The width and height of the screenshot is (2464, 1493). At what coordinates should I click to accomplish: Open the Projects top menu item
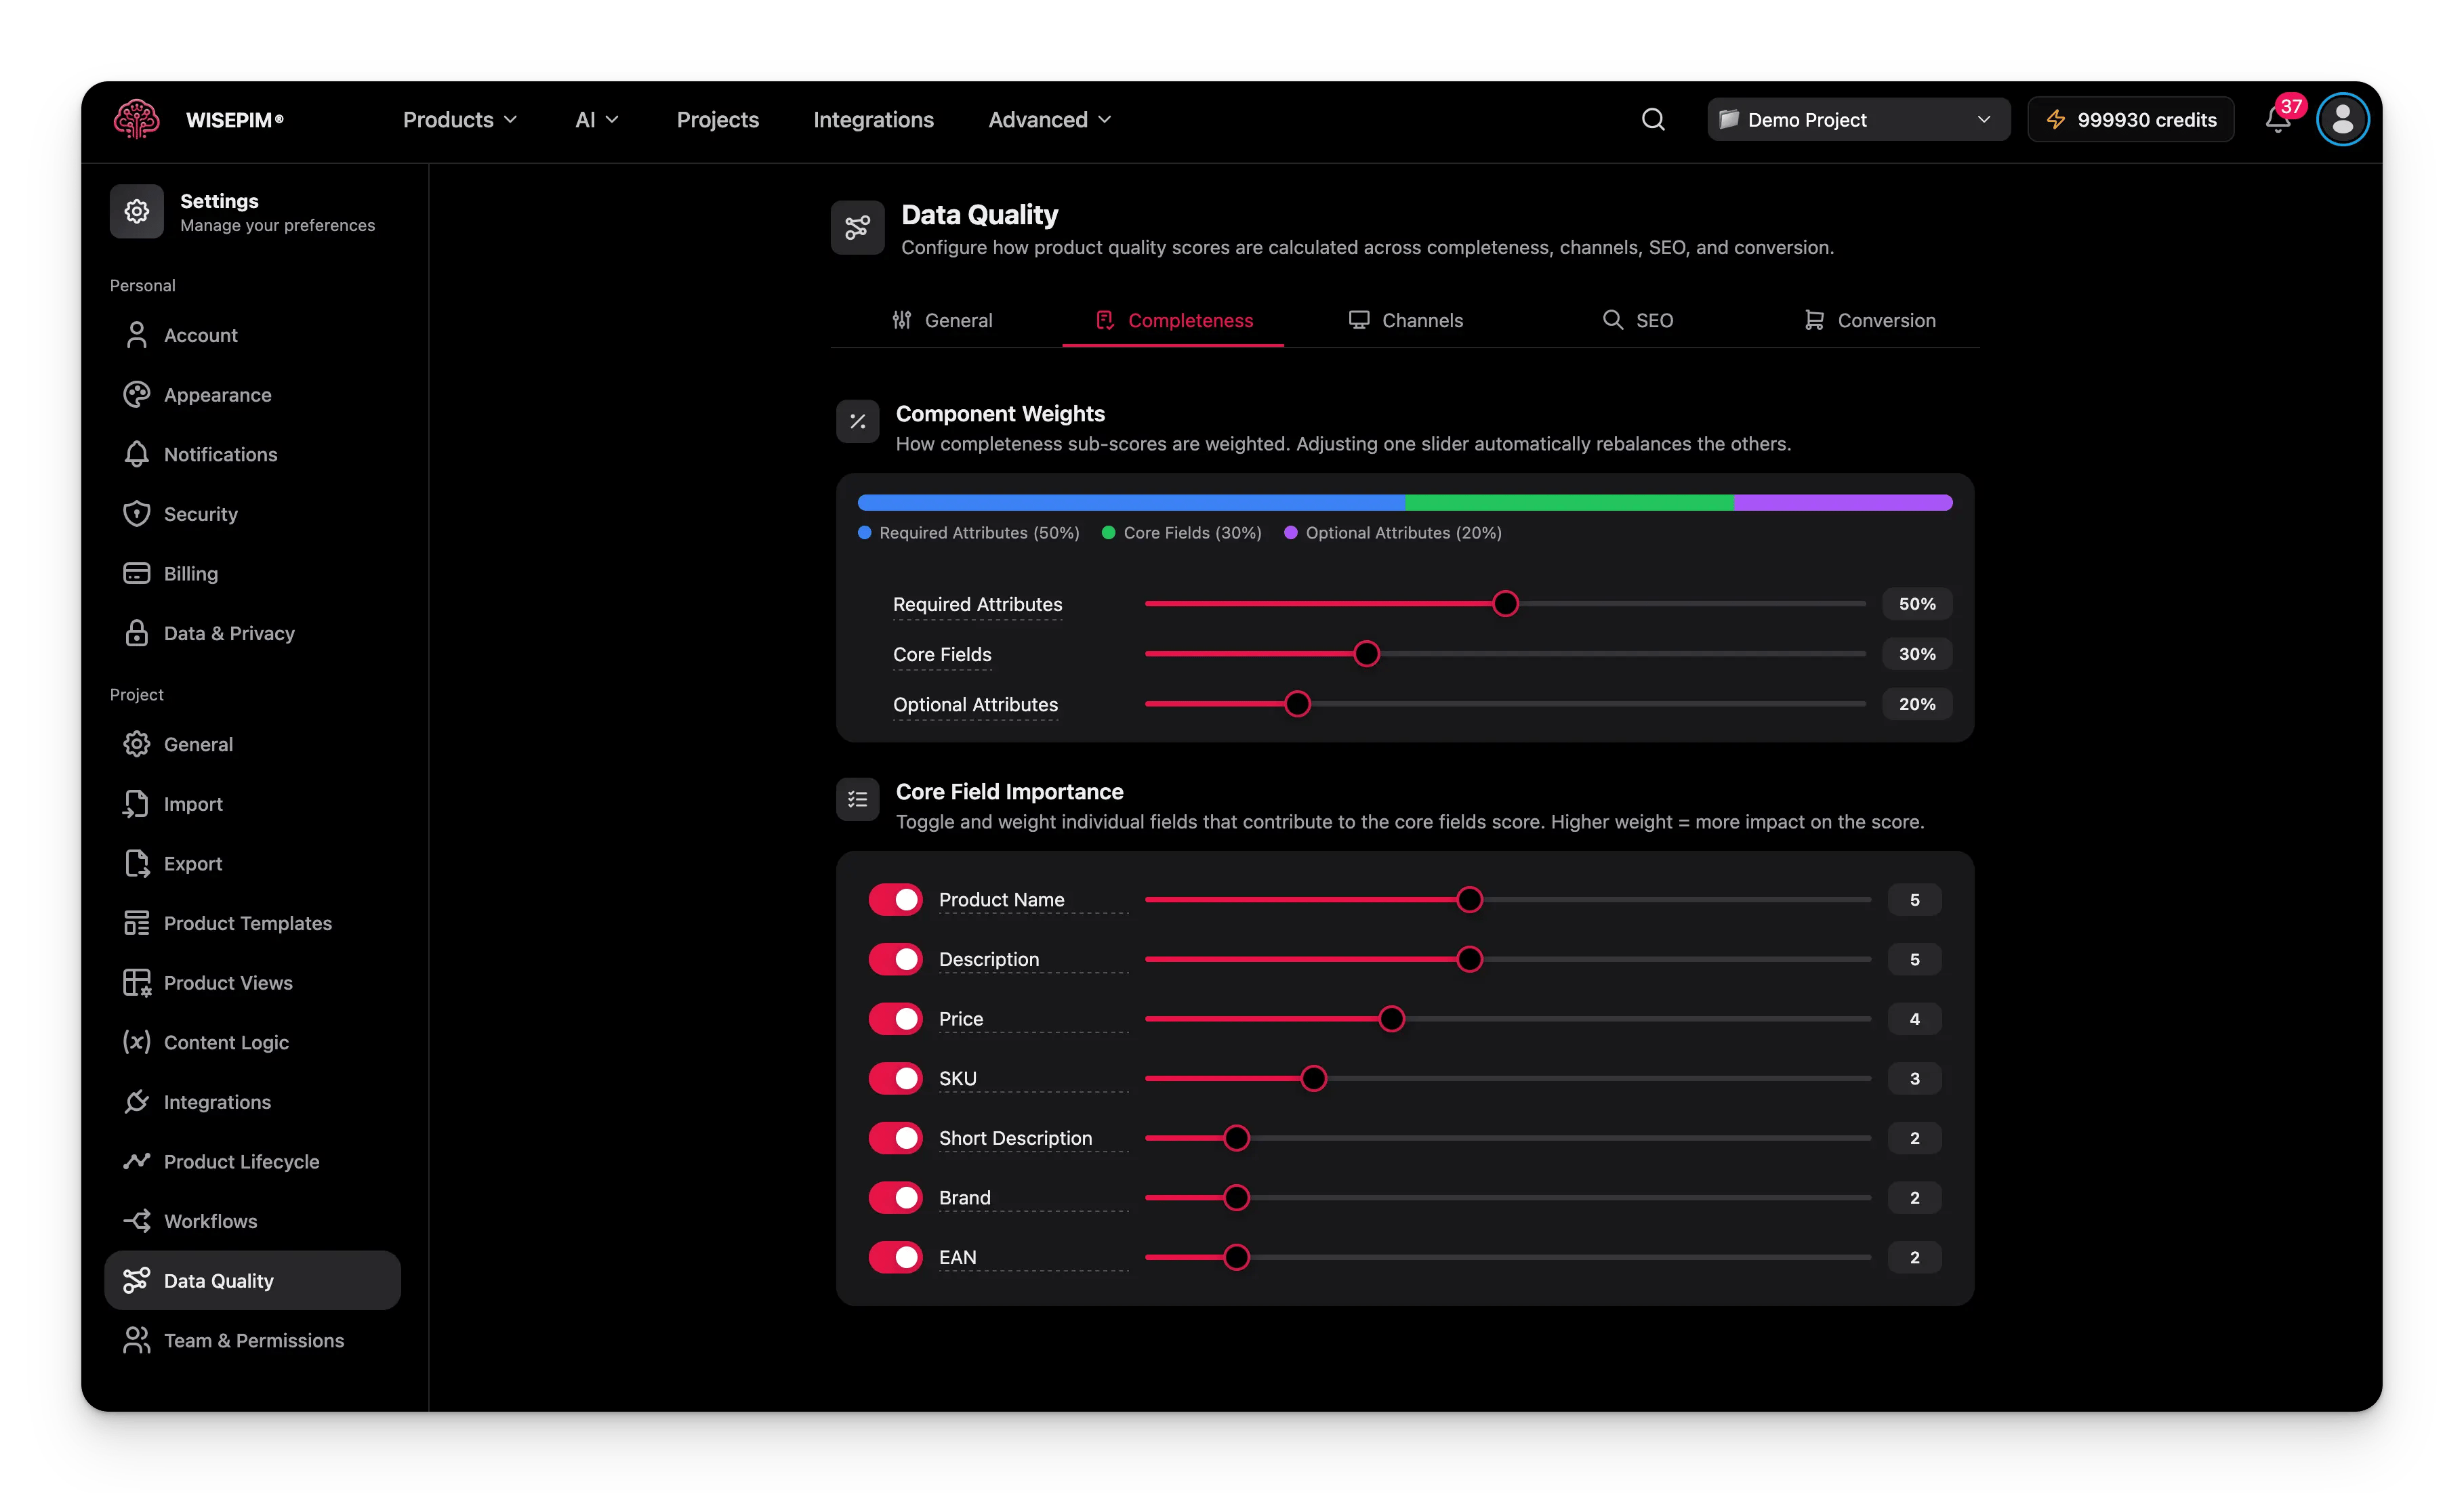pyautogui.click(x=718, y=120)
